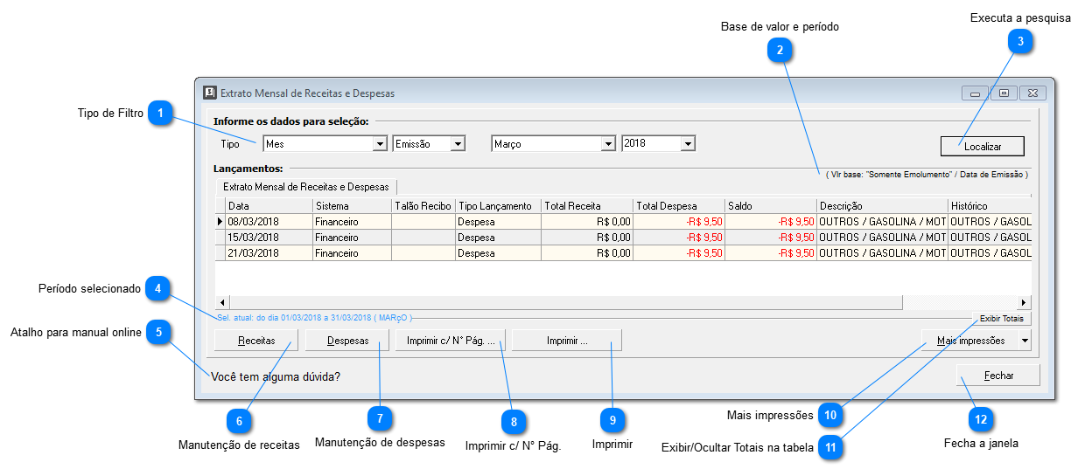
Task: Click the current row indicator arrow
Action: click(220, 222)
